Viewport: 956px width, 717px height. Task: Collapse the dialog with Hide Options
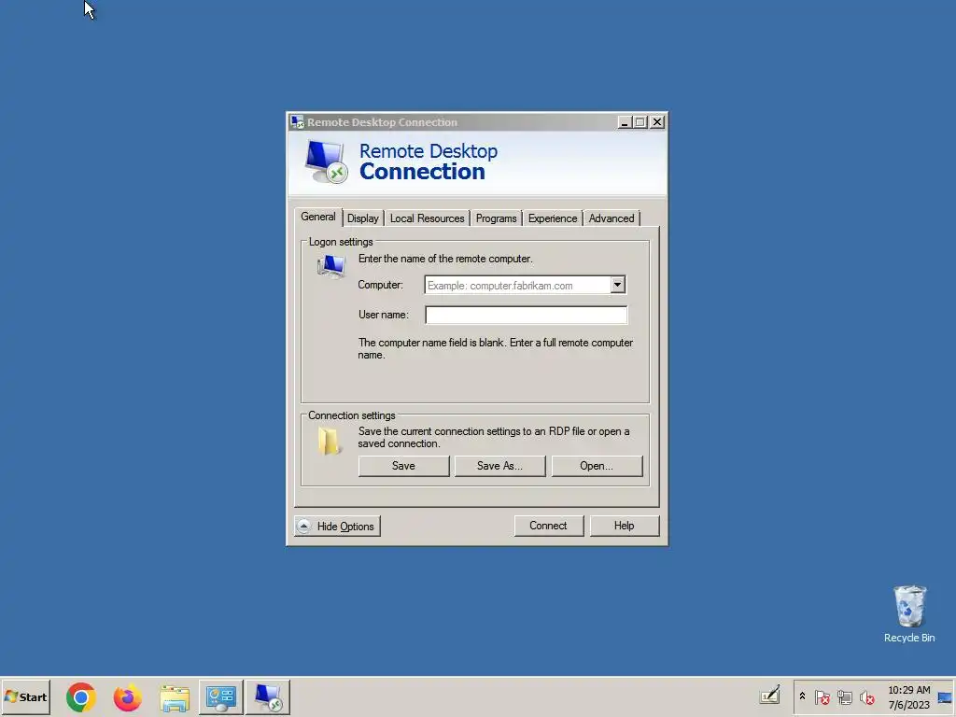click(x=337, y=527)
